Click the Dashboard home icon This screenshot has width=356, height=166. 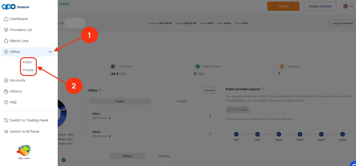click(6, 19)
